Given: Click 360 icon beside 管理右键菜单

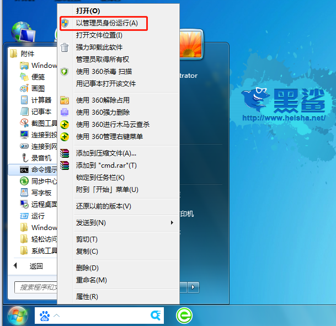Looking at the screenshot, I should [x=65, y=137].
